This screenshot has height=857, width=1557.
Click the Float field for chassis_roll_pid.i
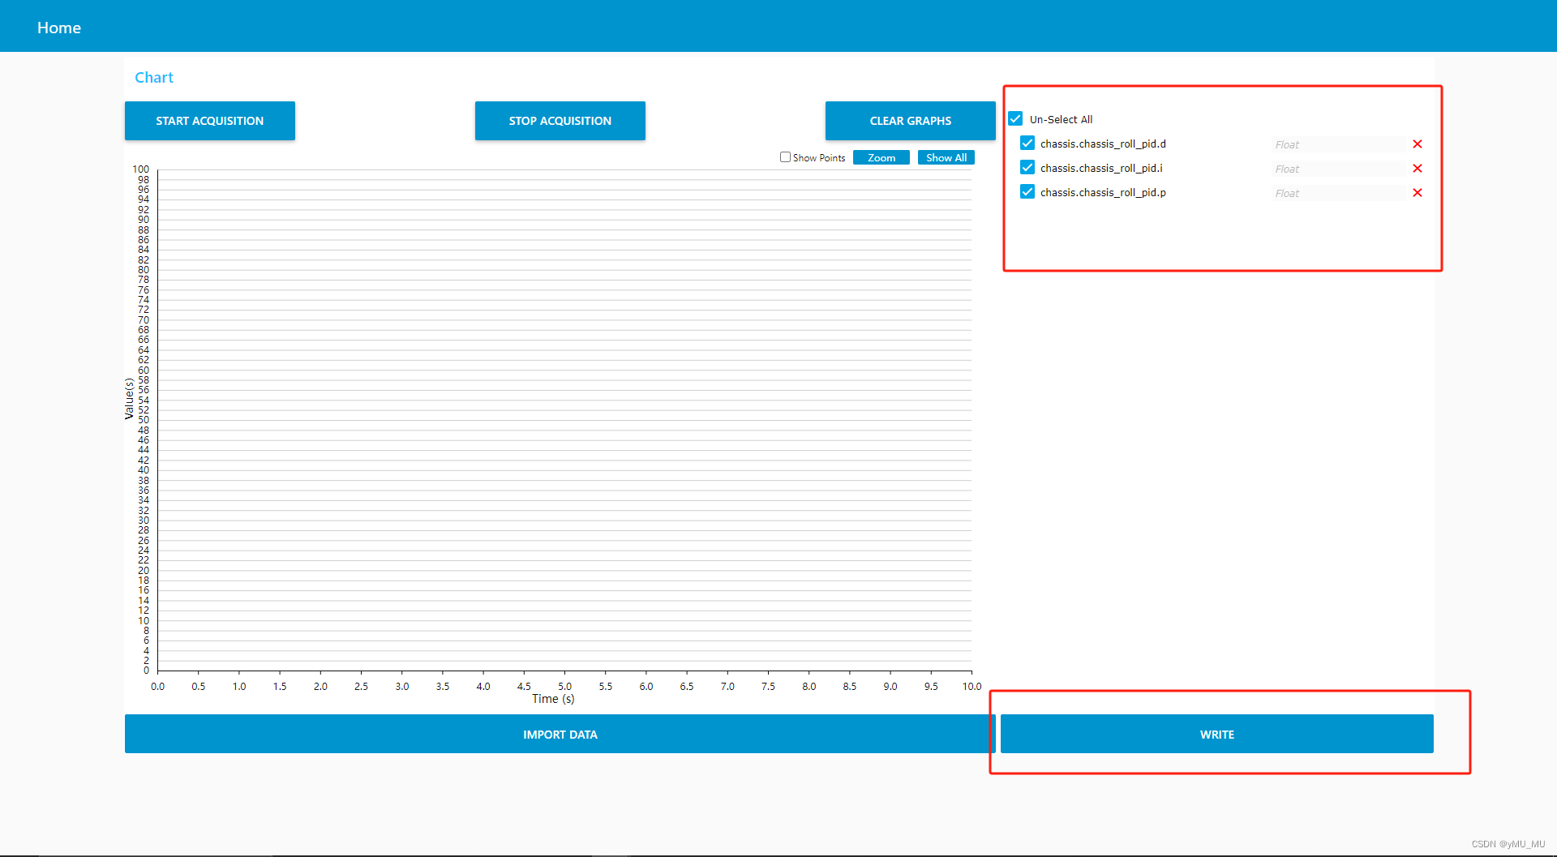coord(1336,168)
